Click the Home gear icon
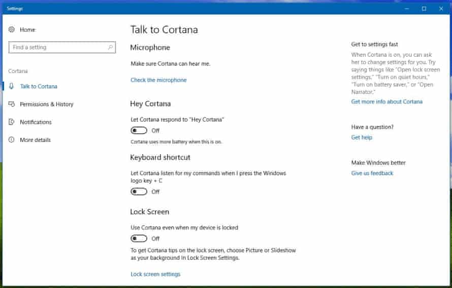The height and width of the screenshot is (288, 452). [x=12, y=30]
